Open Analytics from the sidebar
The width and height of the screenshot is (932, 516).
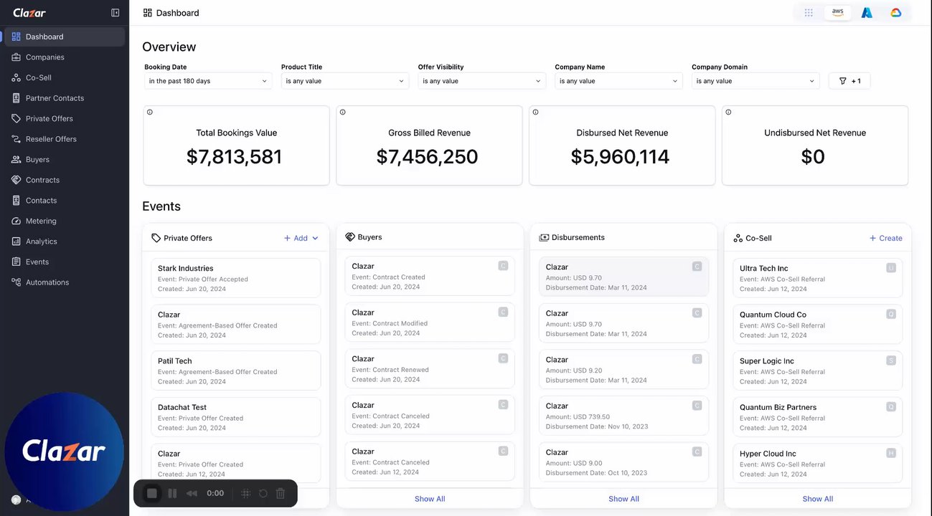(41, 242)
